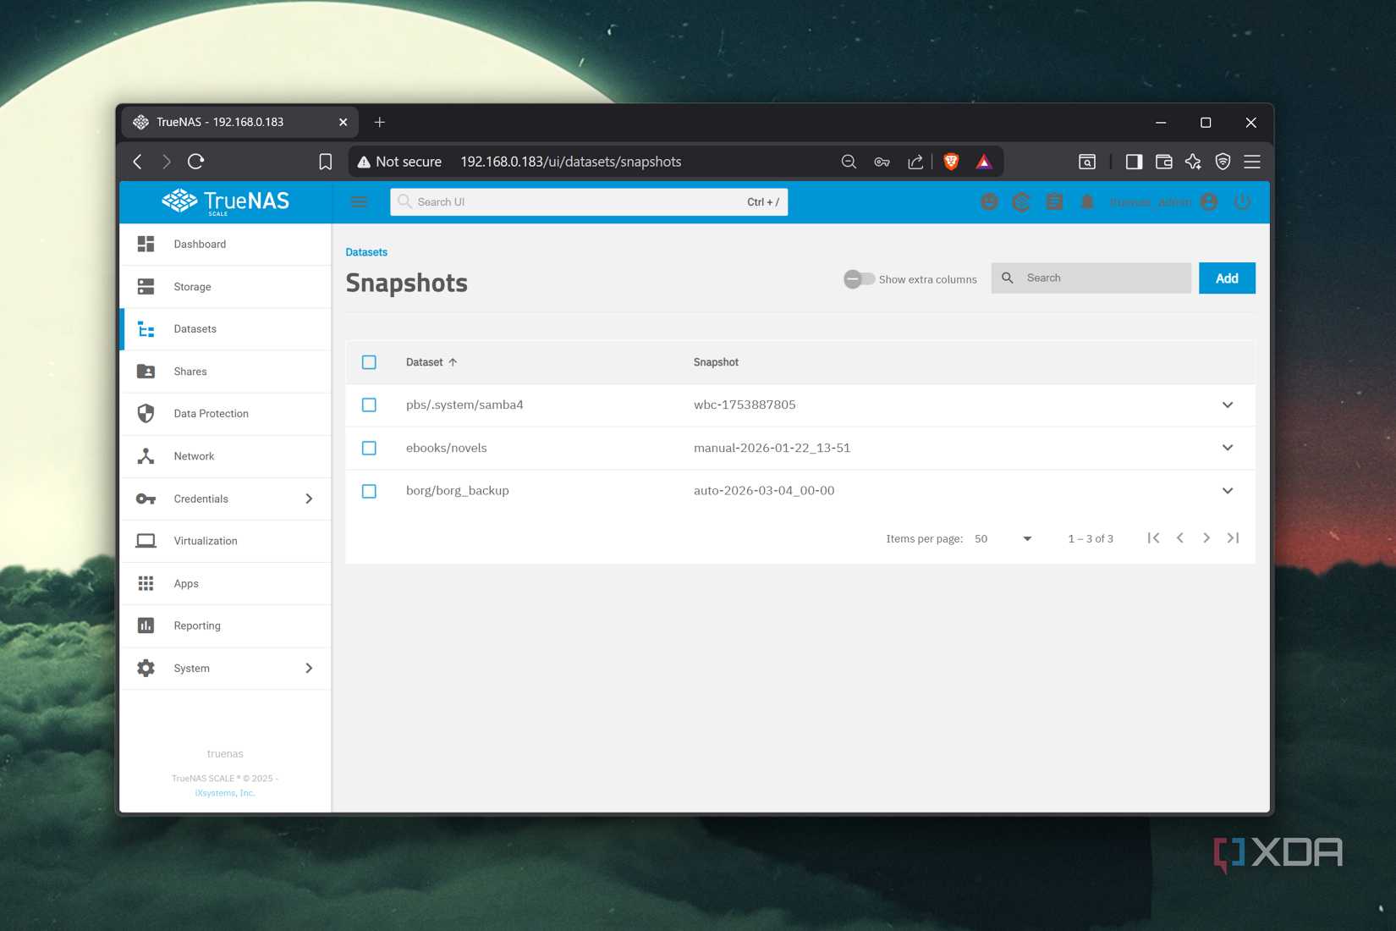Jump to the last page of results

tap(1234, 537)
